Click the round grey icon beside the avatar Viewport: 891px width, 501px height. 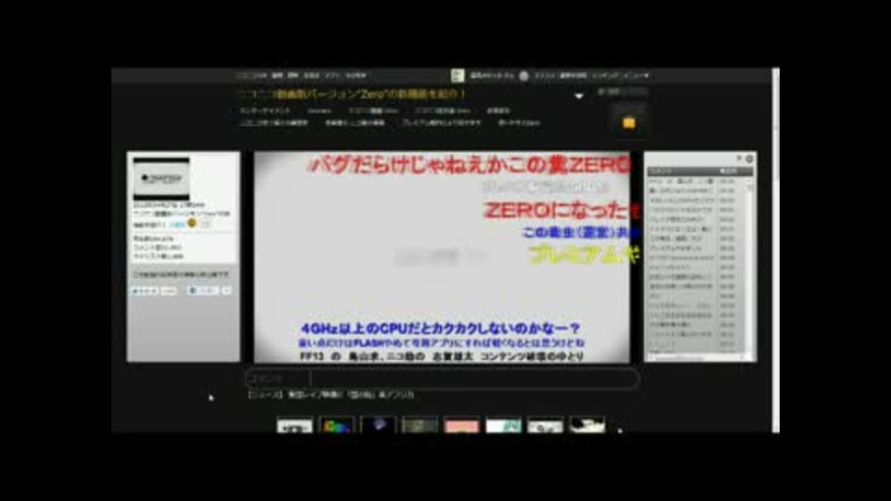click(x=523, y=75)
